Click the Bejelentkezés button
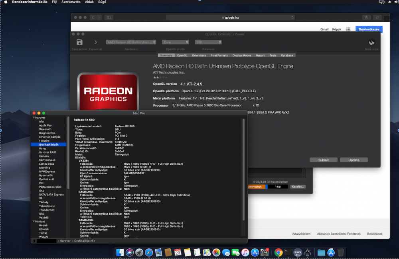This screenshot has width=399, height=259. pyautogui.click(x=369, y=29)
